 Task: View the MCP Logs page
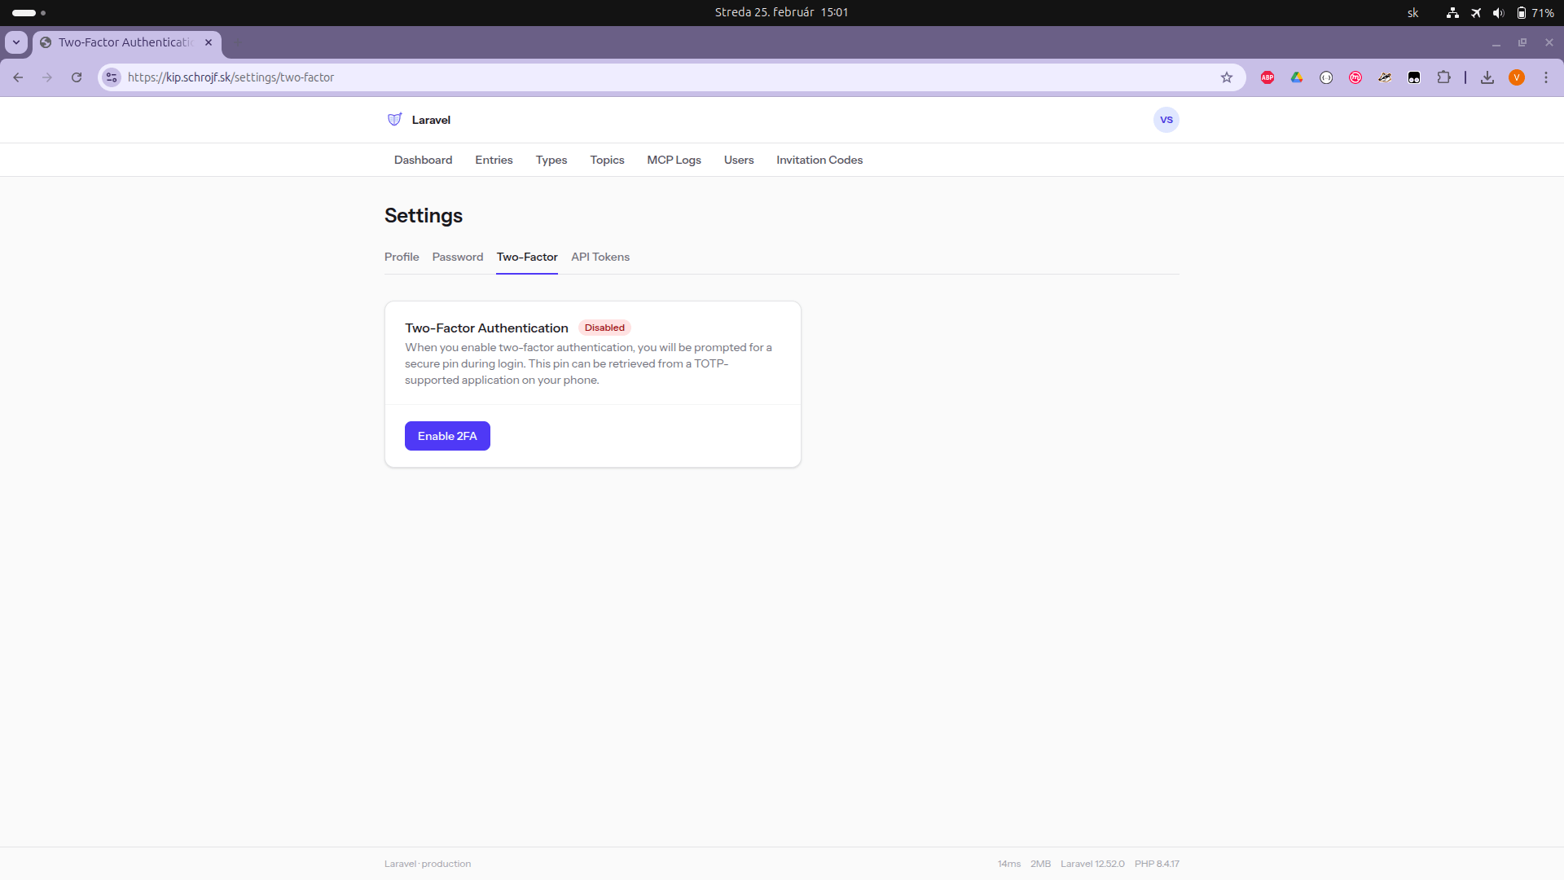point(674,161)
